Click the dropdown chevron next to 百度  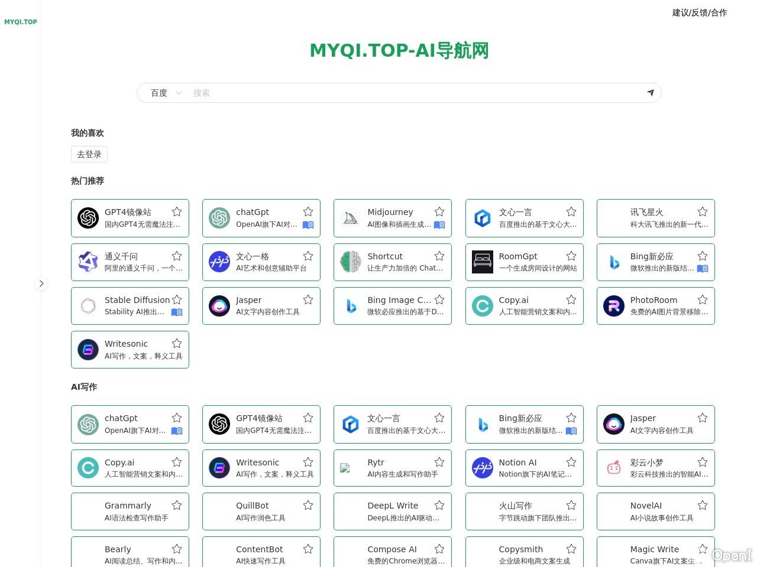(x=179, y=93)
